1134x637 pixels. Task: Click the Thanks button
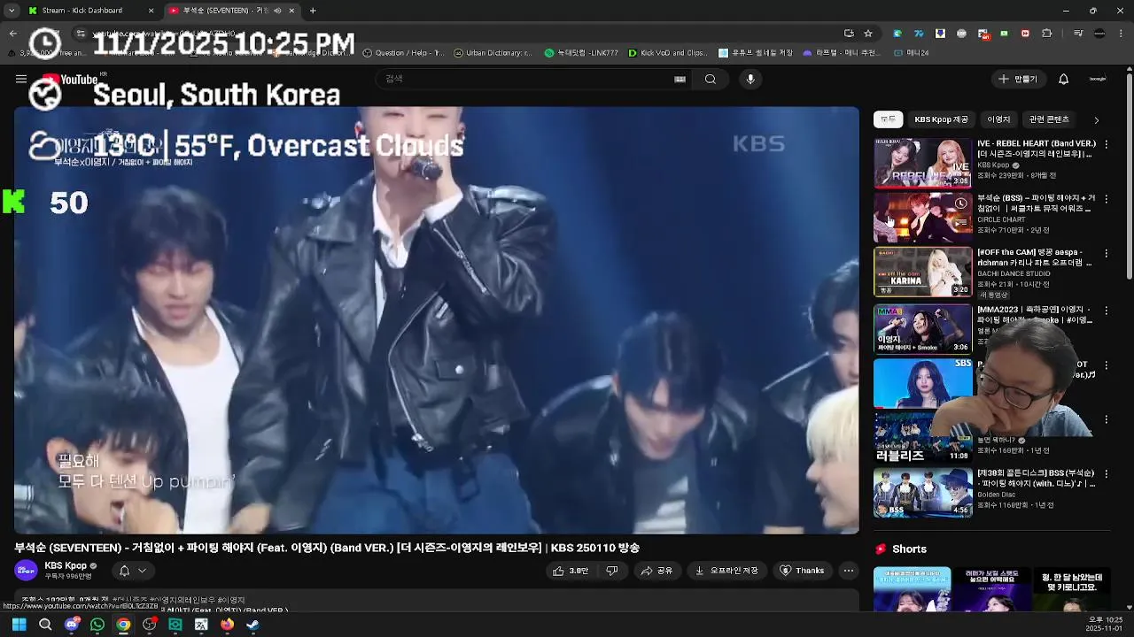(x=801, y=571)
